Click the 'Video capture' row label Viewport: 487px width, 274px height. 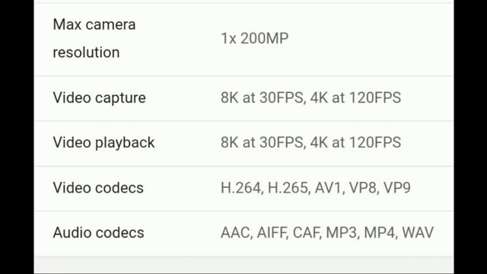(x=99, y=98)
